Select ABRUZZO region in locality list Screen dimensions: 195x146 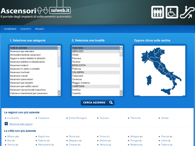96,51
